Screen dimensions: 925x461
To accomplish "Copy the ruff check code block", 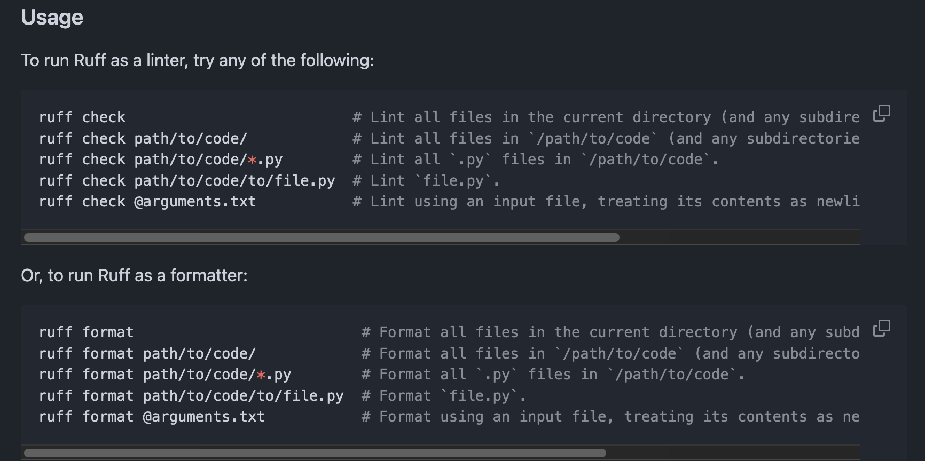I will (x=881, y=113).
